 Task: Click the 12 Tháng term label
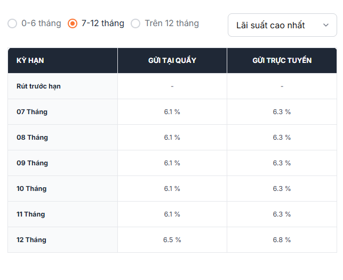coord(31,240)
